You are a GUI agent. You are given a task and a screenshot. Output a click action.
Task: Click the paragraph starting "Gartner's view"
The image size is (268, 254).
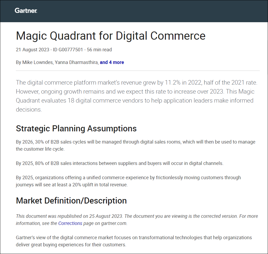[134, 241]
